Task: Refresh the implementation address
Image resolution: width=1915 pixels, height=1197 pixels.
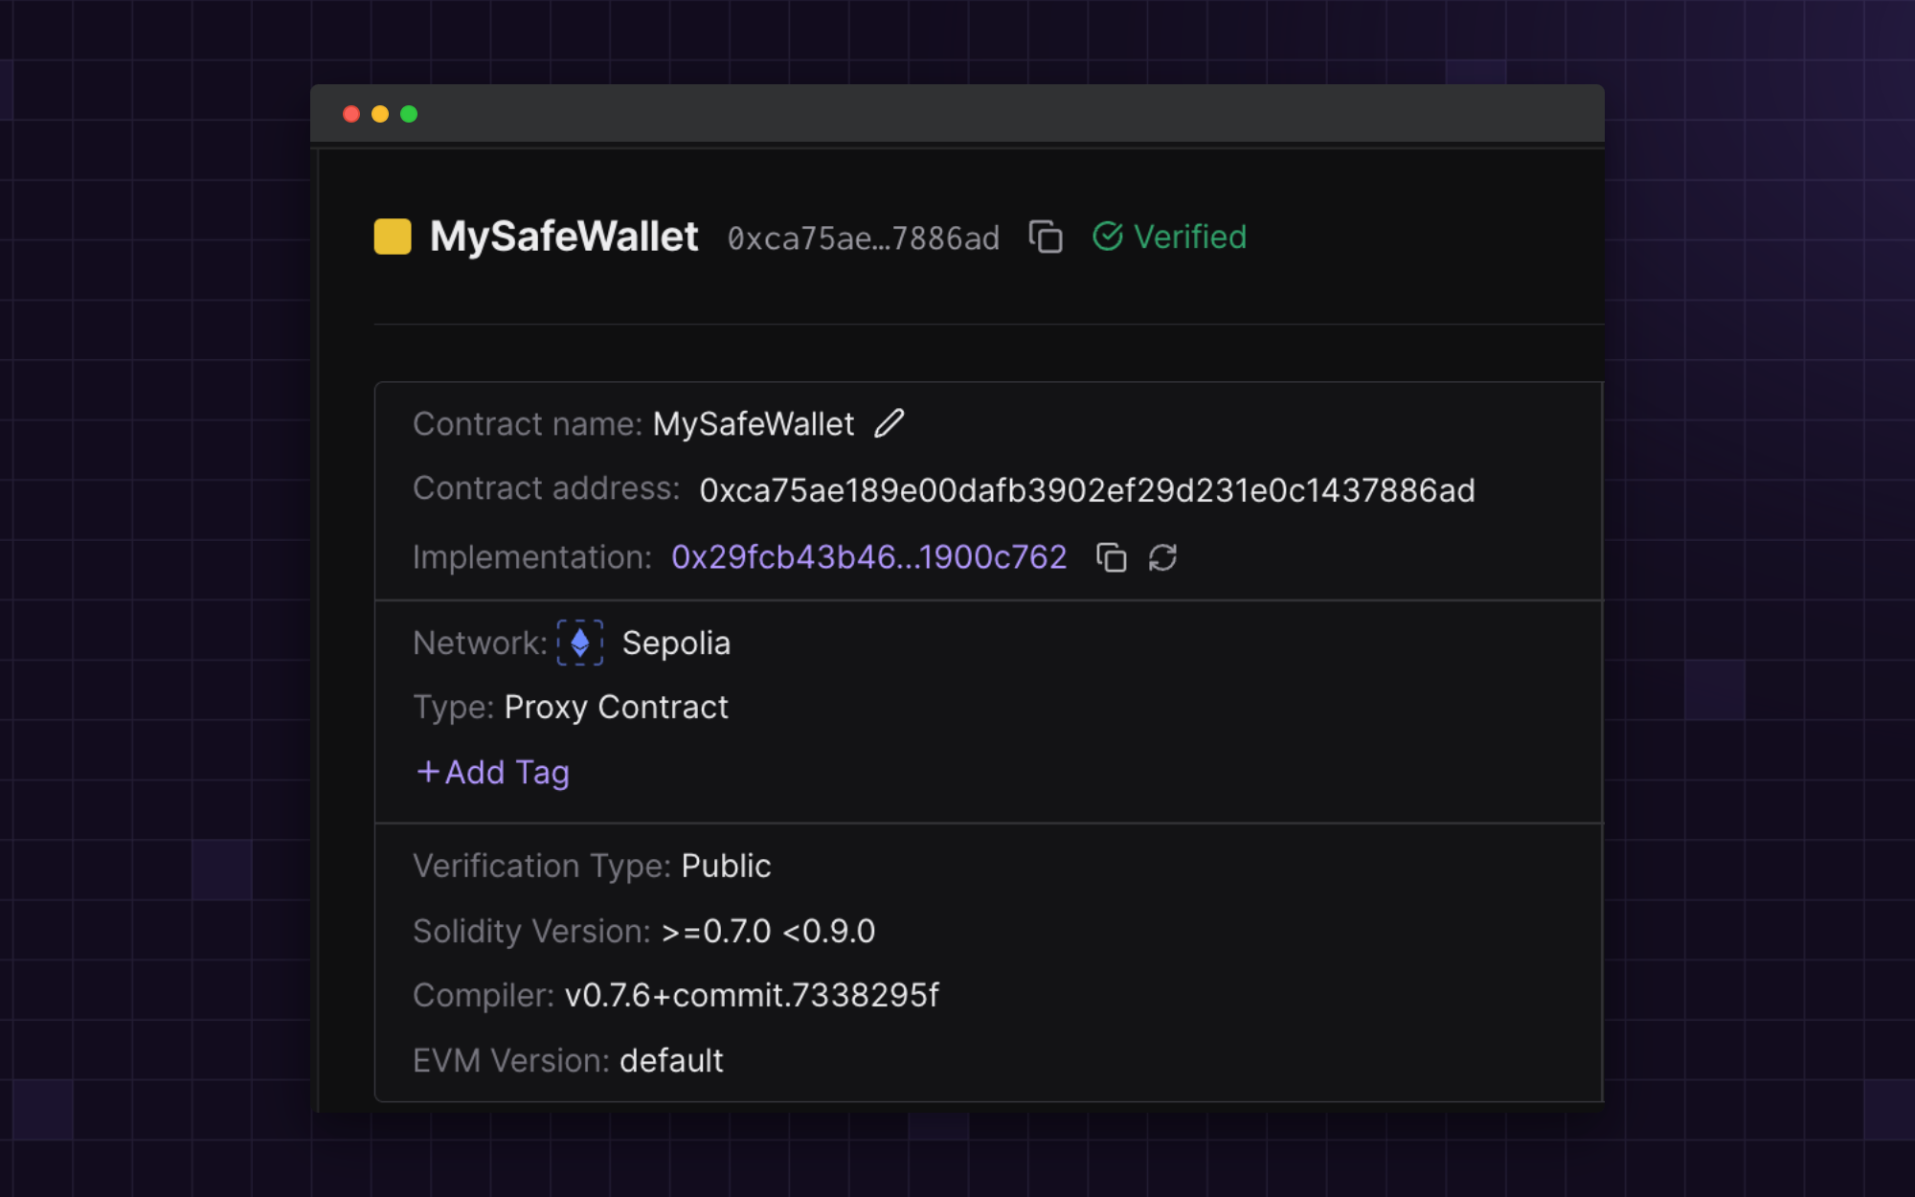Action: [1162, 557]
